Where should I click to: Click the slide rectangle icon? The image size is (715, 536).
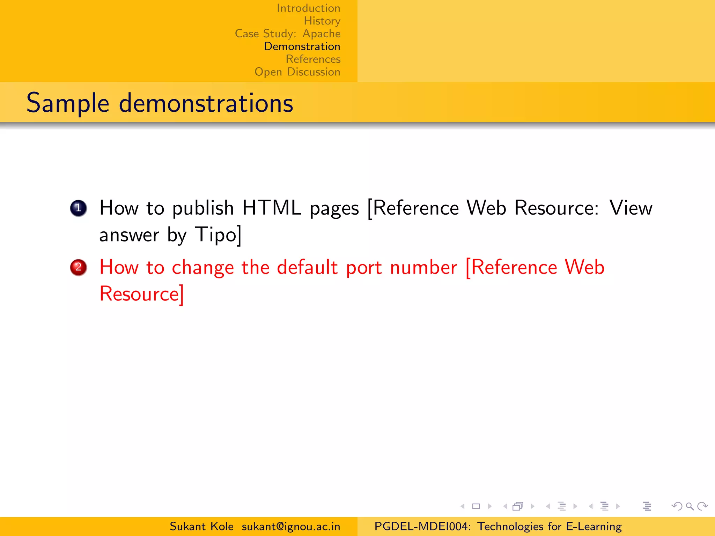click(x=476, y=506)
